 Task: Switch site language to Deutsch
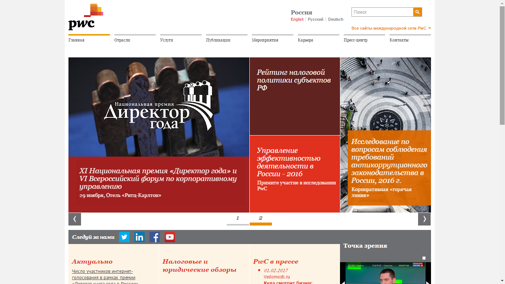point(336,19)
